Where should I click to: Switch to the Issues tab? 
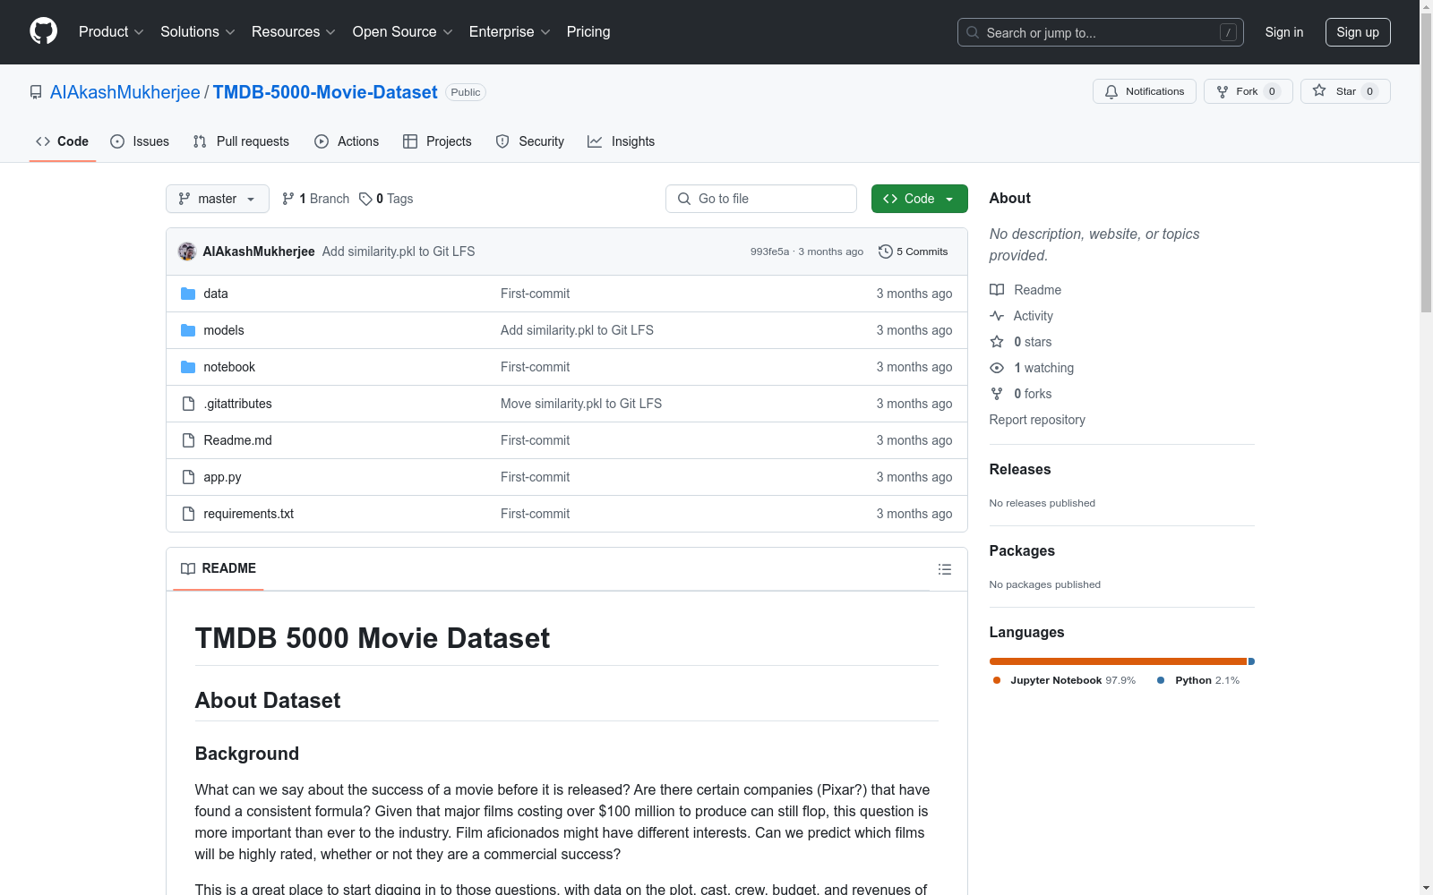(x=140, y=141)
